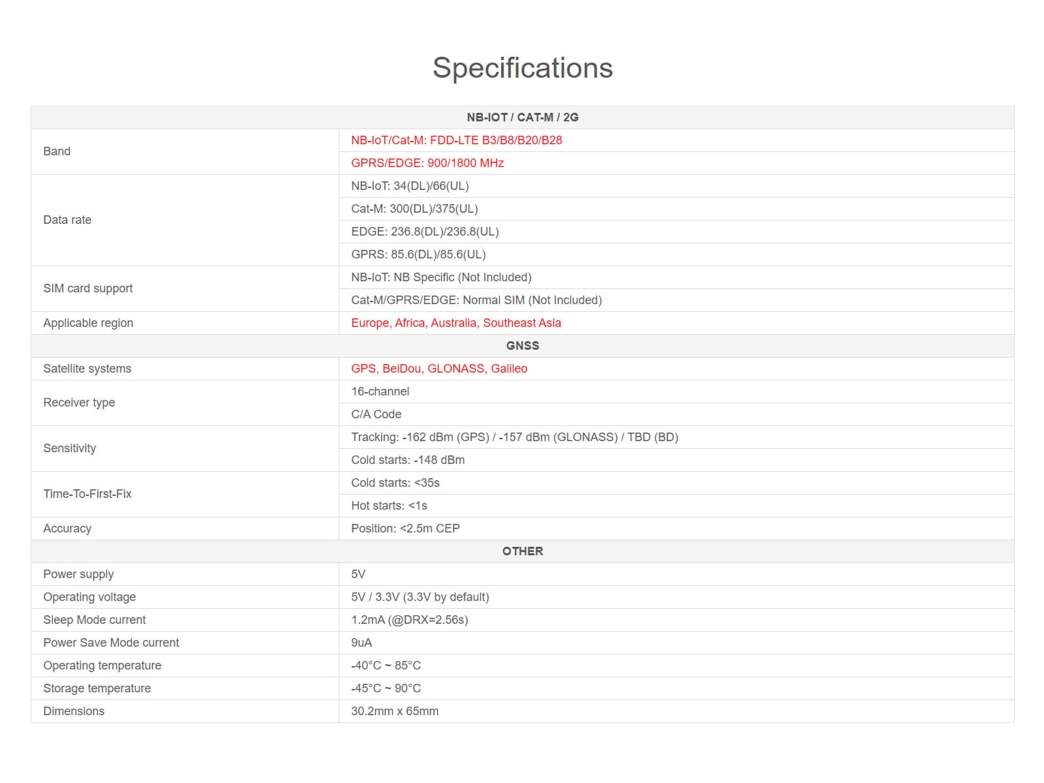
Task: Select the Data rate row label
Action: [x=67, y=220]
